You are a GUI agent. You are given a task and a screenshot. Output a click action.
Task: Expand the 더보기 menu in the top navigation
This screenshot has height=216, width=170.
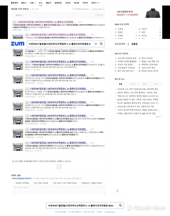[95, 3]
